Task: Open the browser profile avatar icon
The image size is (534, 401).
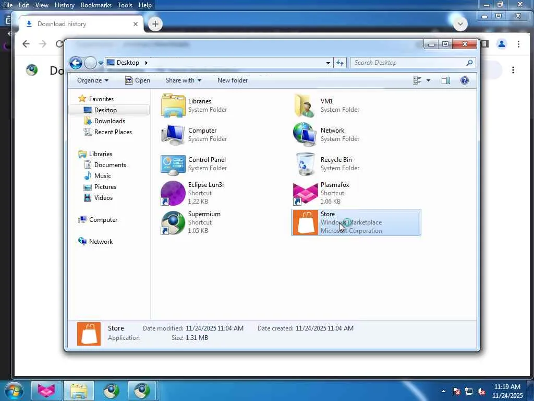Action: click(x=502, y=44)
